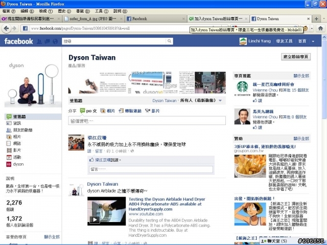327x245 pixels.
Task: Click 顯示全部 in the 贊助 section
Action: pos(301,138)
